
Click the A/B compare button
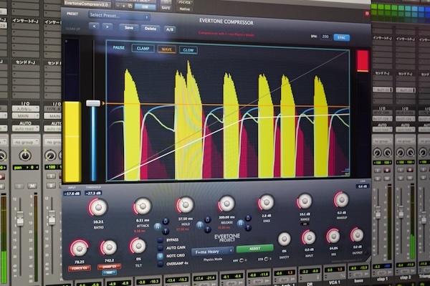point(170,29)
